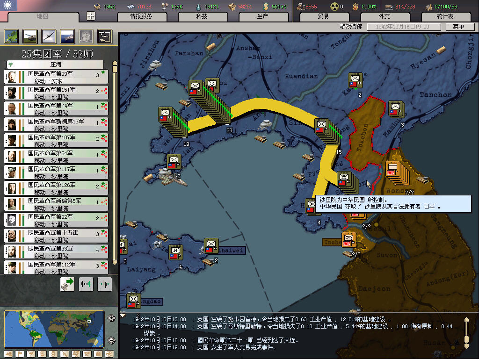Open the air units list with the airplane icon
The height and width of the screenshot is (359, 479).
[x=49, y=36]
